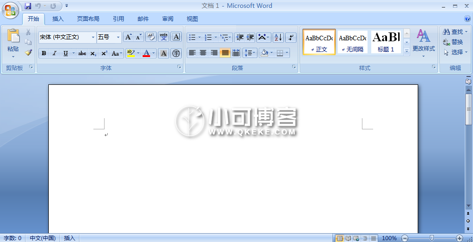Switch to the 插入 tab
This screenshot has height=242, width=473.
click(58, 19)
